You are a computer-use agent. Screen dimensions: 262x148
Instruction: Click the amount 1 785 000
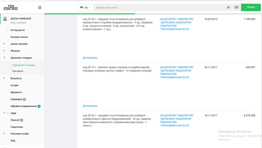pos(249,19)
